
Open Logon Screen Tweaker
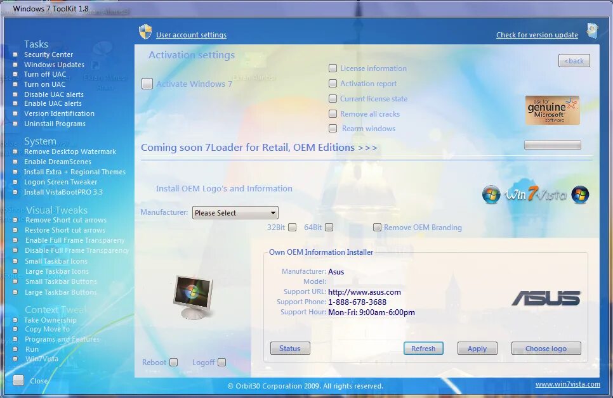tap(60, 182)
